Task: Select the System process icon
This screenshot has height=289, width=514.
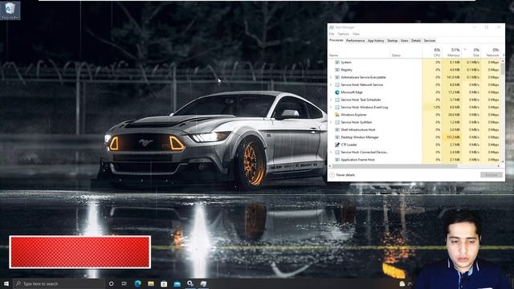Action: point(337,63)
